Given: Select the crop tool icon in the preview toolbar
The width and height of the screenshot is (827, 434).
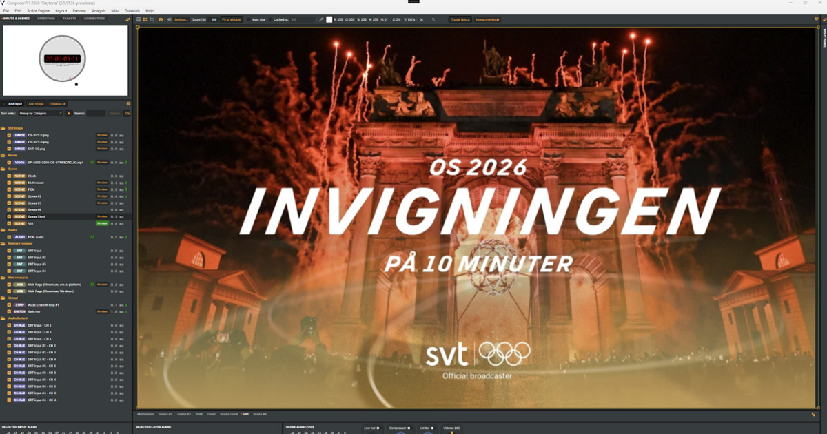Looking at the screenshot, I should [x=153, y=19].
